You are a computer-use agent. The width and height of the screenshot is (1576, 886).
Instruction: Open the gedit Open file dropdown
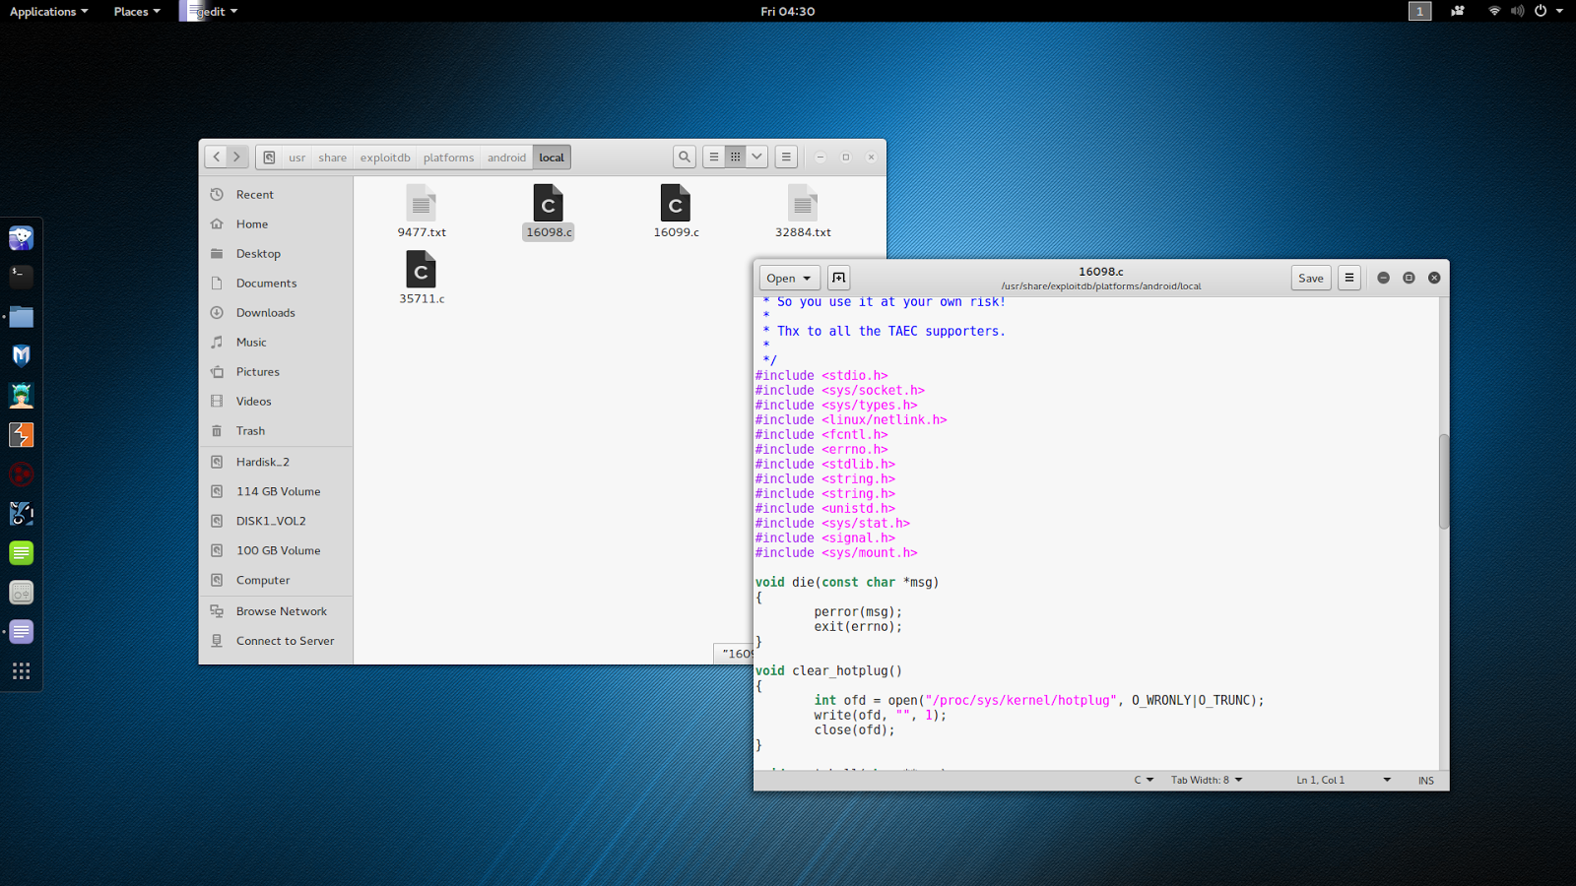coord(788,278)
